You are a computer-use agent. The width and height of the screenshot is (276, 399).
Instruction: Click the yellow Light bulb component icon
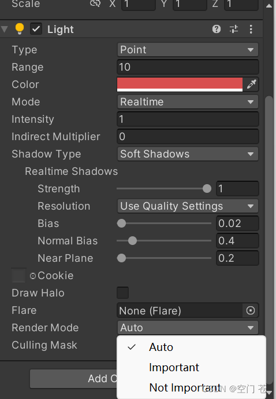click(20, 29)
